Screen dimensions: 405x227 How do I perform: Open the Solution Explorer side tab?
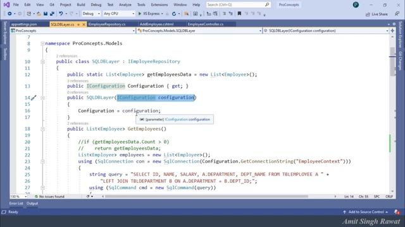pyautogui.click(x=401, y=35)
